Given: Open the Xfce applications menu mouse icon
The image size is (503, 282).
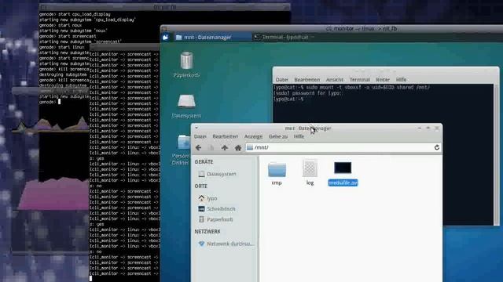Looking at the screenshot, I should [166, 38].
